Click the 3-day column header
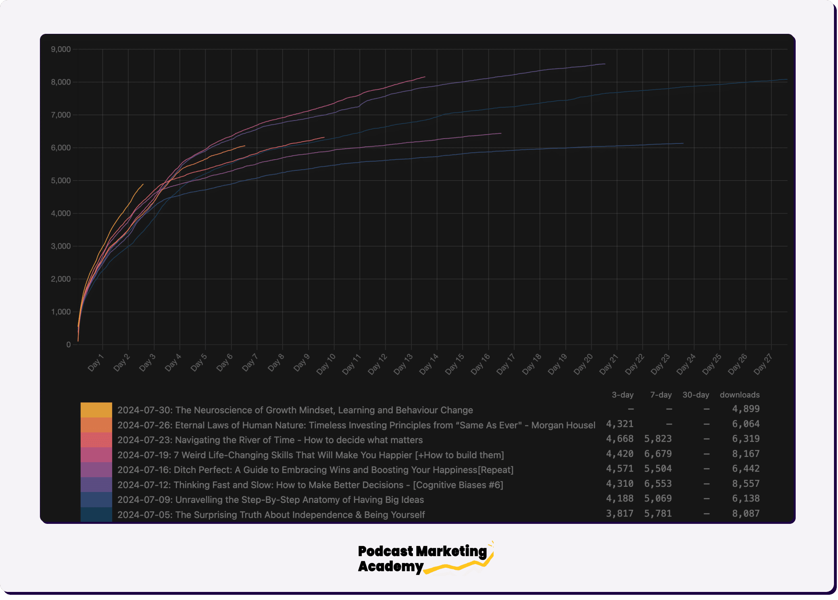Image resolution: width=838 pixels, height=600 pixels. click(x=623, y=395)
